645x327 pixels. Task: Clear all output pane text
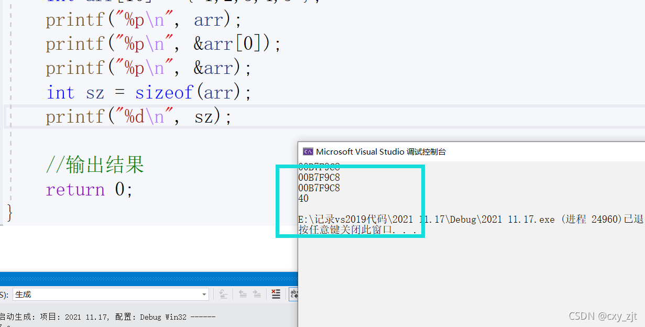click(276, 295)
